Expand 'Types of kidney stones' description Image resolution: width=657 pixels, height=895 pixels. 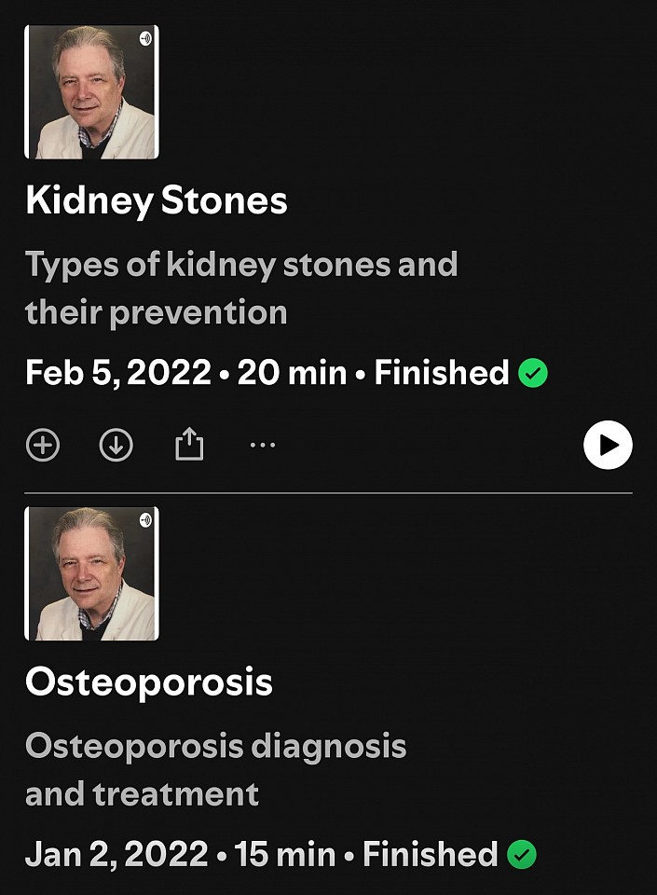(240, 288)
